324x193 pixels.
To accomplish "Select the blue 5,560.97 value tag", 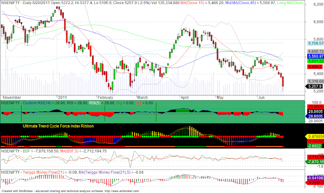I will click(x=315, y=56).
